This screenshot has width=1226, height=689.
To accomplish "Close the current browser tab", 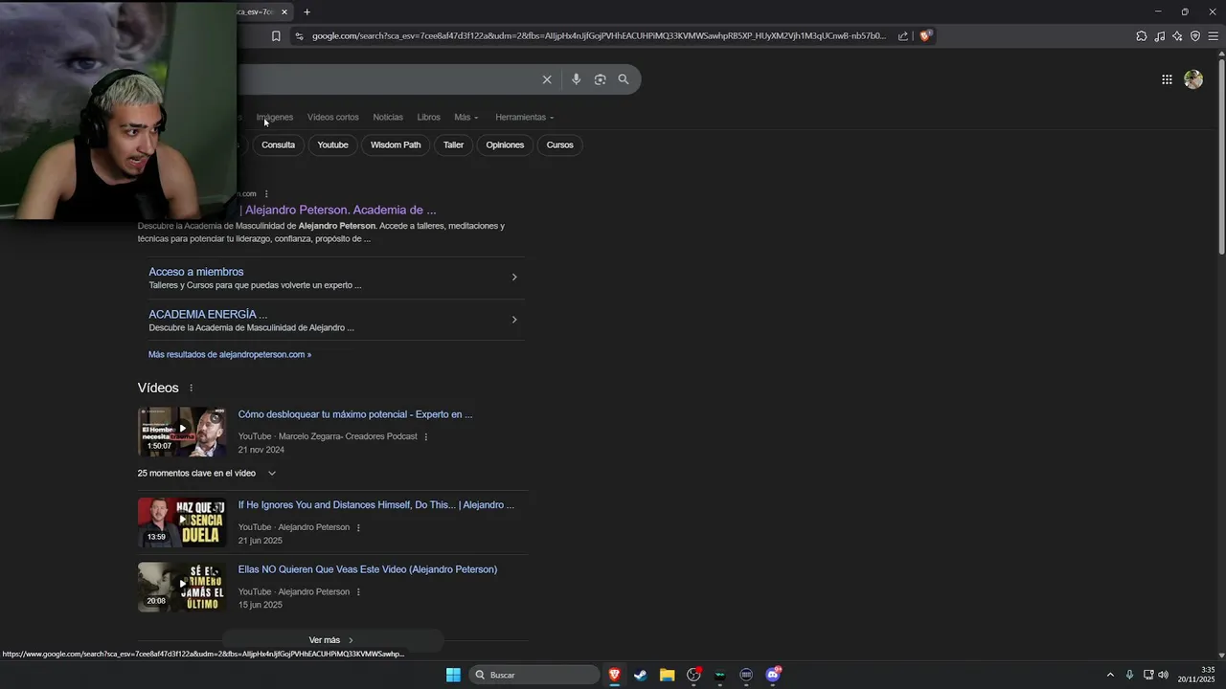I will [284, 12].
